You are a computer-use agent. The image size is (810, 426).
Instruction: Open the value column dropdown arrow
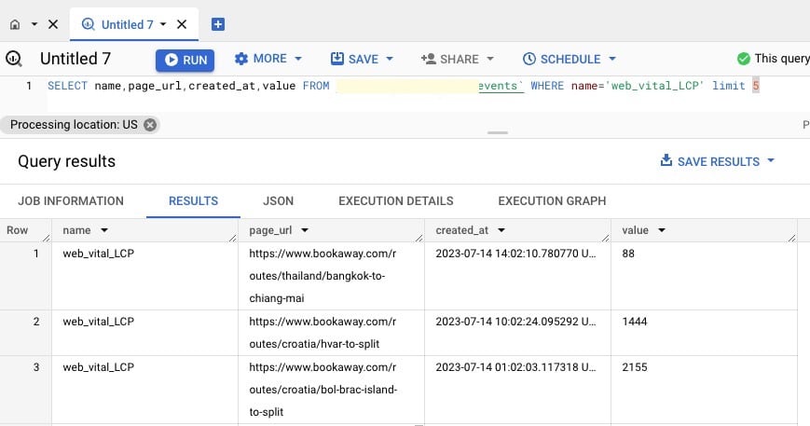tap(662, 230)
